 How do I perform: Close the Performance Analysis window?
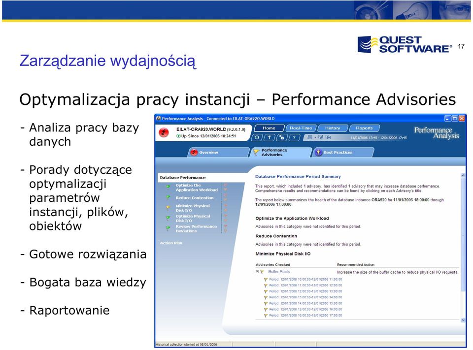(462, 119)
